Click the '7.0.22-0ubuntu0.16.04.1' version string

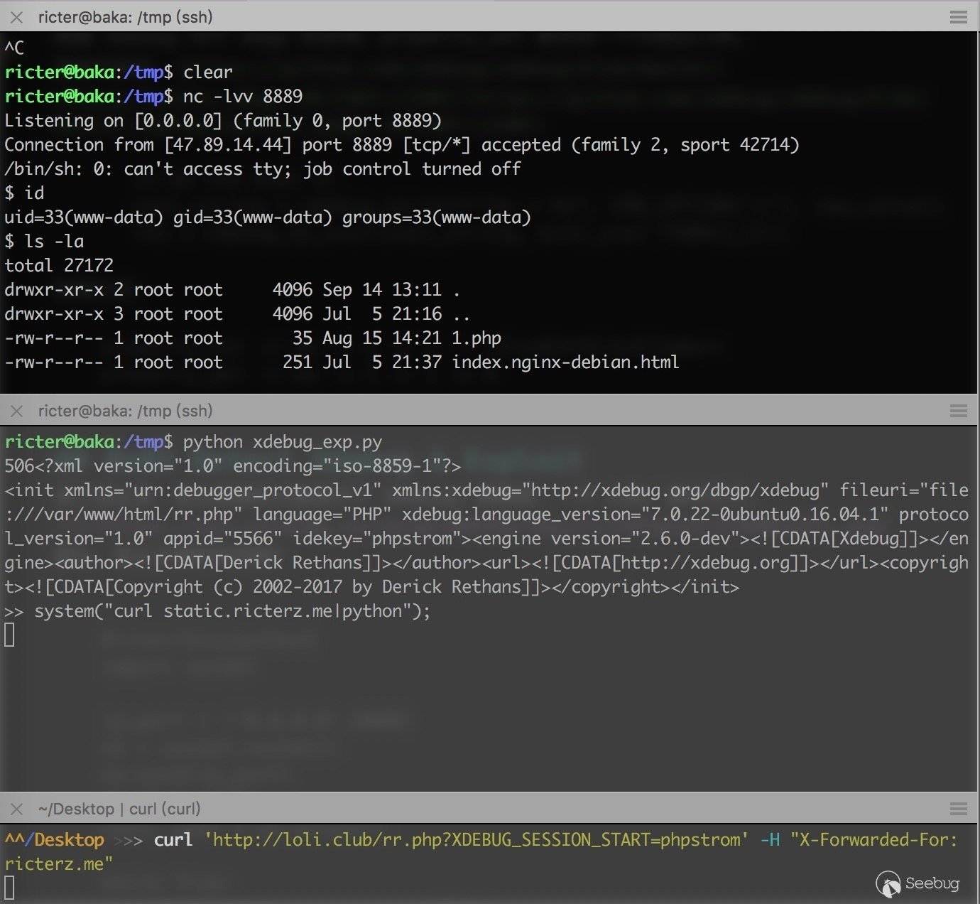click(765, 514)
